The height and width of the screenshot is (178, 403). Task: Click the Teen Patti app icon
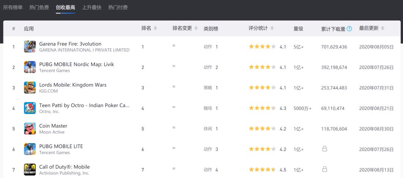point(30,108)
